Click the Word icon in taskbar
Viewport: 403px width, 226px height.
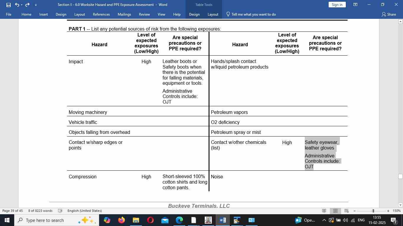[222, 220]
